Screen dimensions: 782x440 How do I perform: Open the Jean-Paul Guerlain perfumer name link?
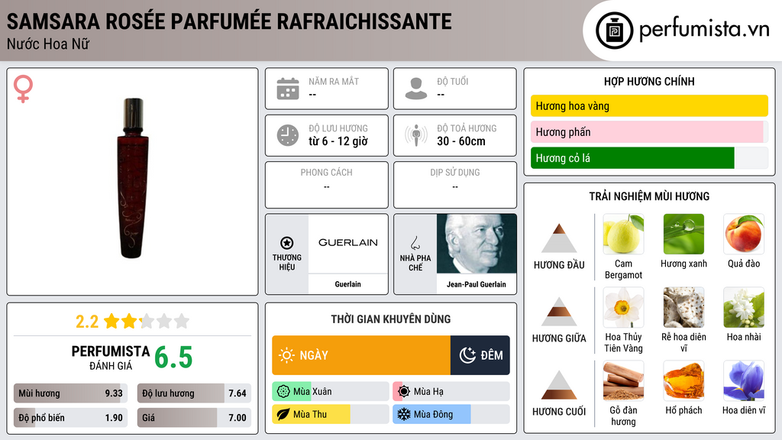tap(477, 284)
